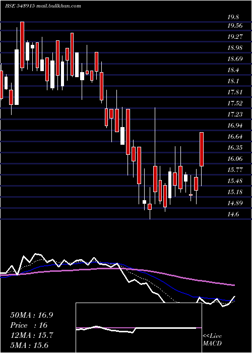
Task: Click the 17.81 price axis label
Action: 235,92
